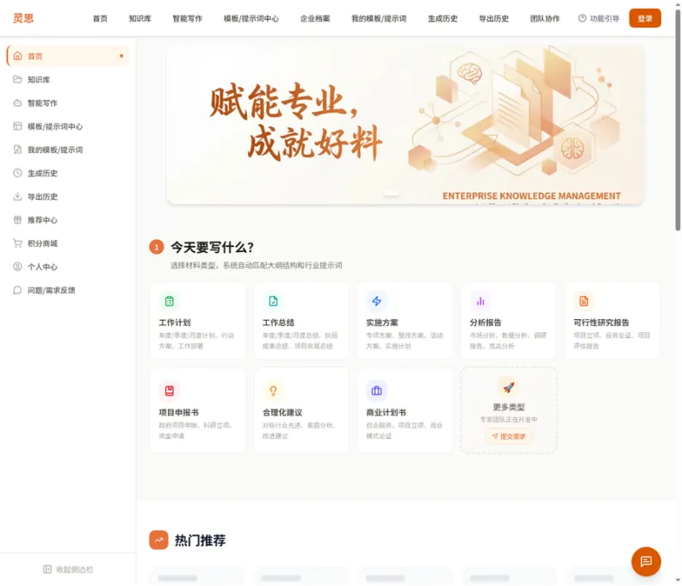This screenshot has width=682, height=586.
Task: Click the 功能引导 help link
Action: pos(598,19)
